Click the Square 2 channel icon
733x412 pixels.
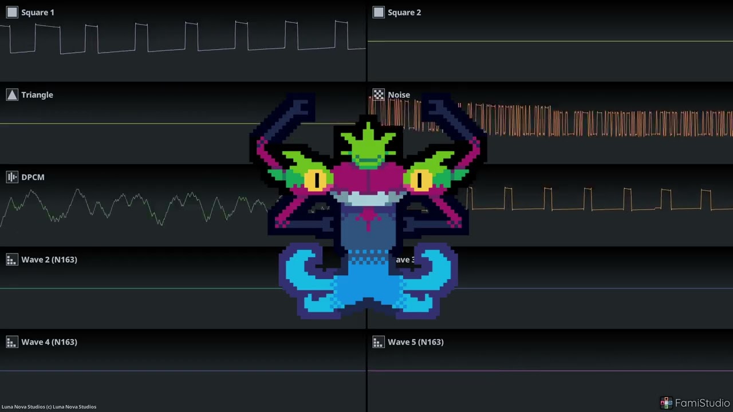[379, 13]
